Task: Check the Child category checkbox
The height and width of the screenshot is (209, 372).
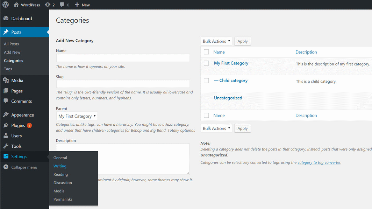Action: 206,80
